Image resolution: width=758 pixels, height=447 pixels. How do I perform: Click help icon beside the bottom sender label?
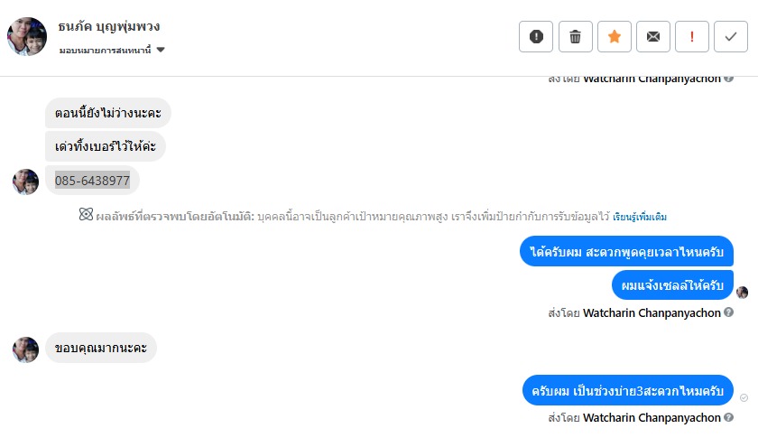click(x=728, y=418)
